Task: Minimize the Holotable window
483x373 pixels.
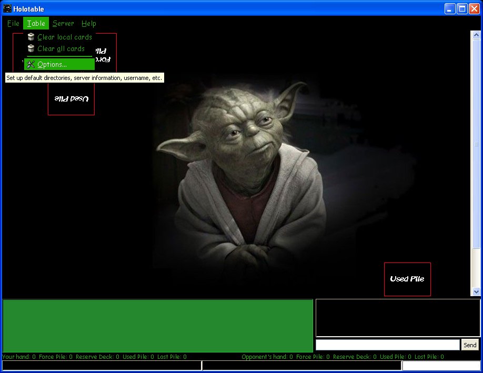Action: point(450,8)
